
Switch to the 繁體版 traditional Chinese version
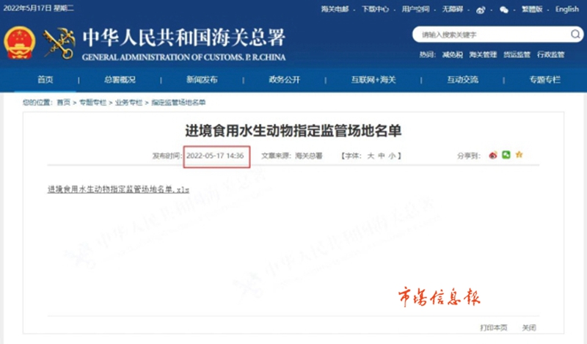click(532, 9)
